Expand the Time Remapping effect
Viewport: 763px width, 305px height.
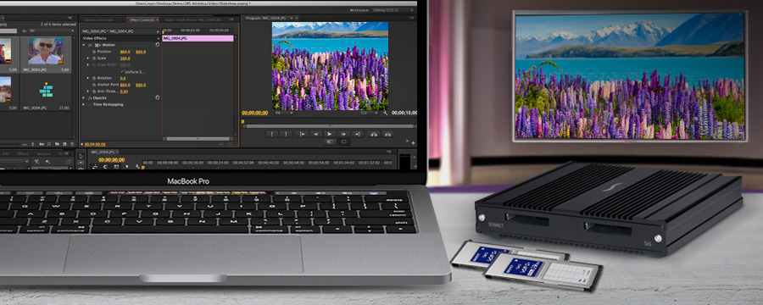84,104
